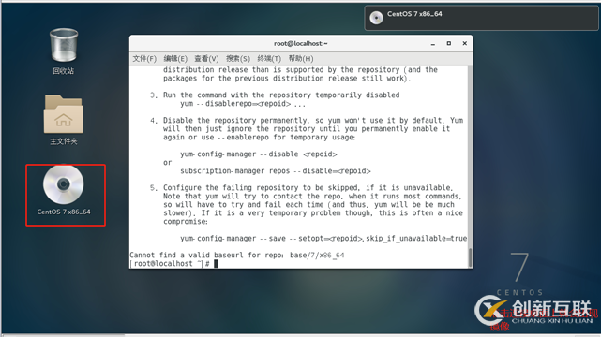Open the 主文件夹 home folder icon
Screen dimensions: 601x337
click(x=64, y=114)
